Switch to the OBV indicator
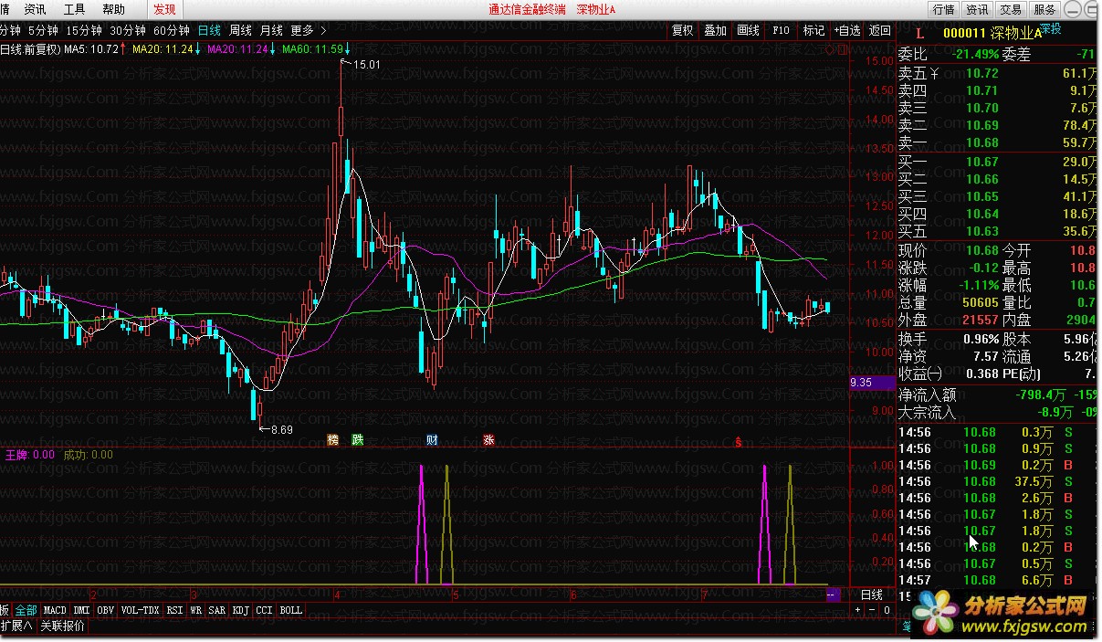 [x=106, y=610]
